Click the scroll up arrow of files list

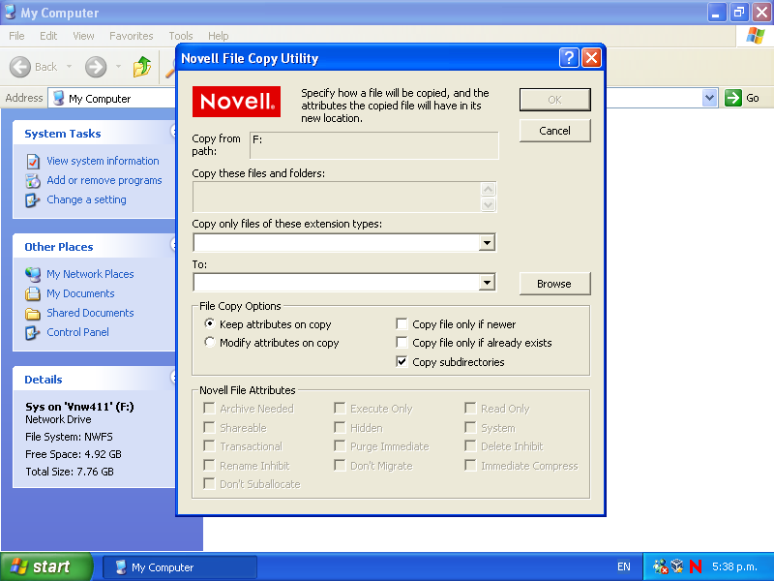[488, 189]
